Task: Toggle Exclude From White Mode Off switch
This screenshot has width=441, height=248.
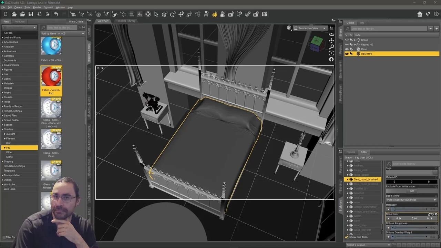Action: (411, 191)
